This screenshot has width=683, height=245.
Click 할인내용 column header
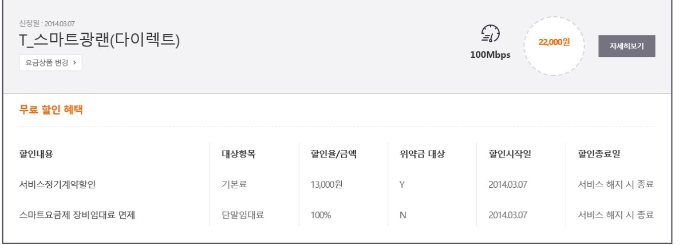(40, 154)
